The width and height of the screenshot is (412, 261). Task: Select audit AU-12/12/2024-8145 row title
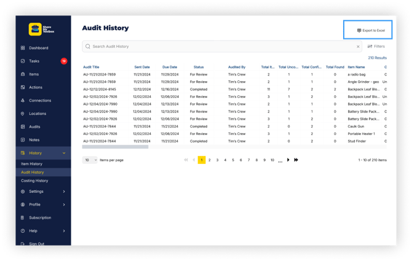100,89
